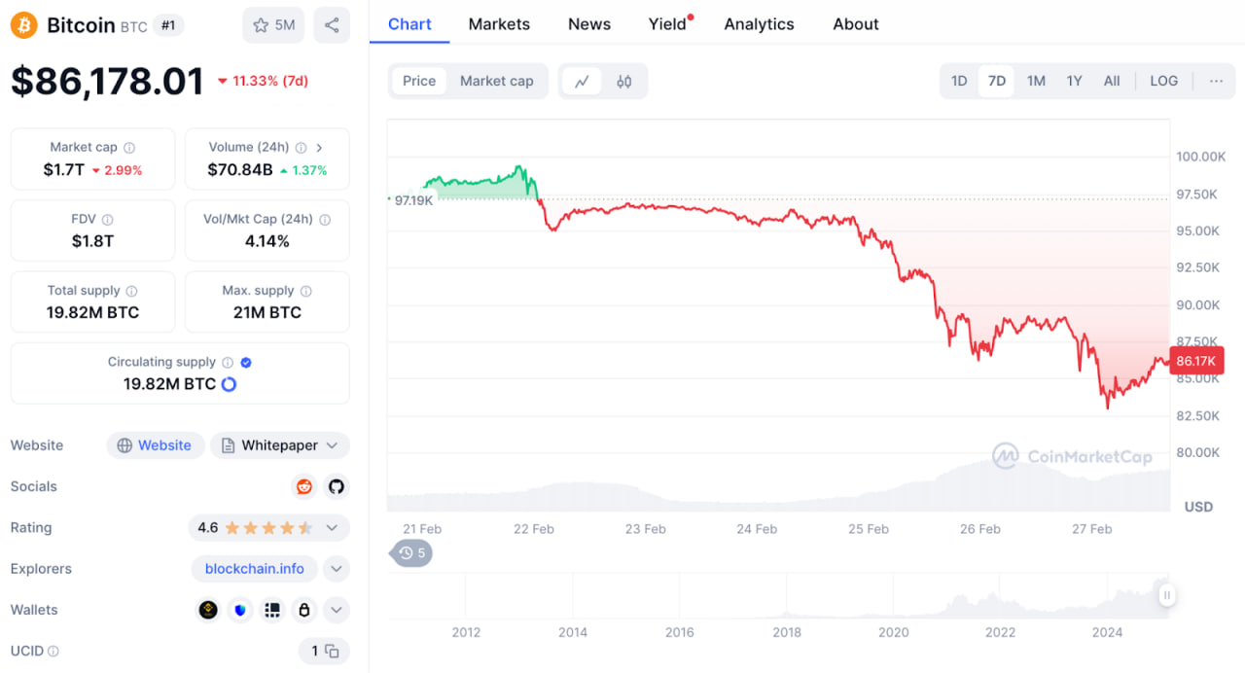Open the share icon button
1245x673 pixels.
332,25
